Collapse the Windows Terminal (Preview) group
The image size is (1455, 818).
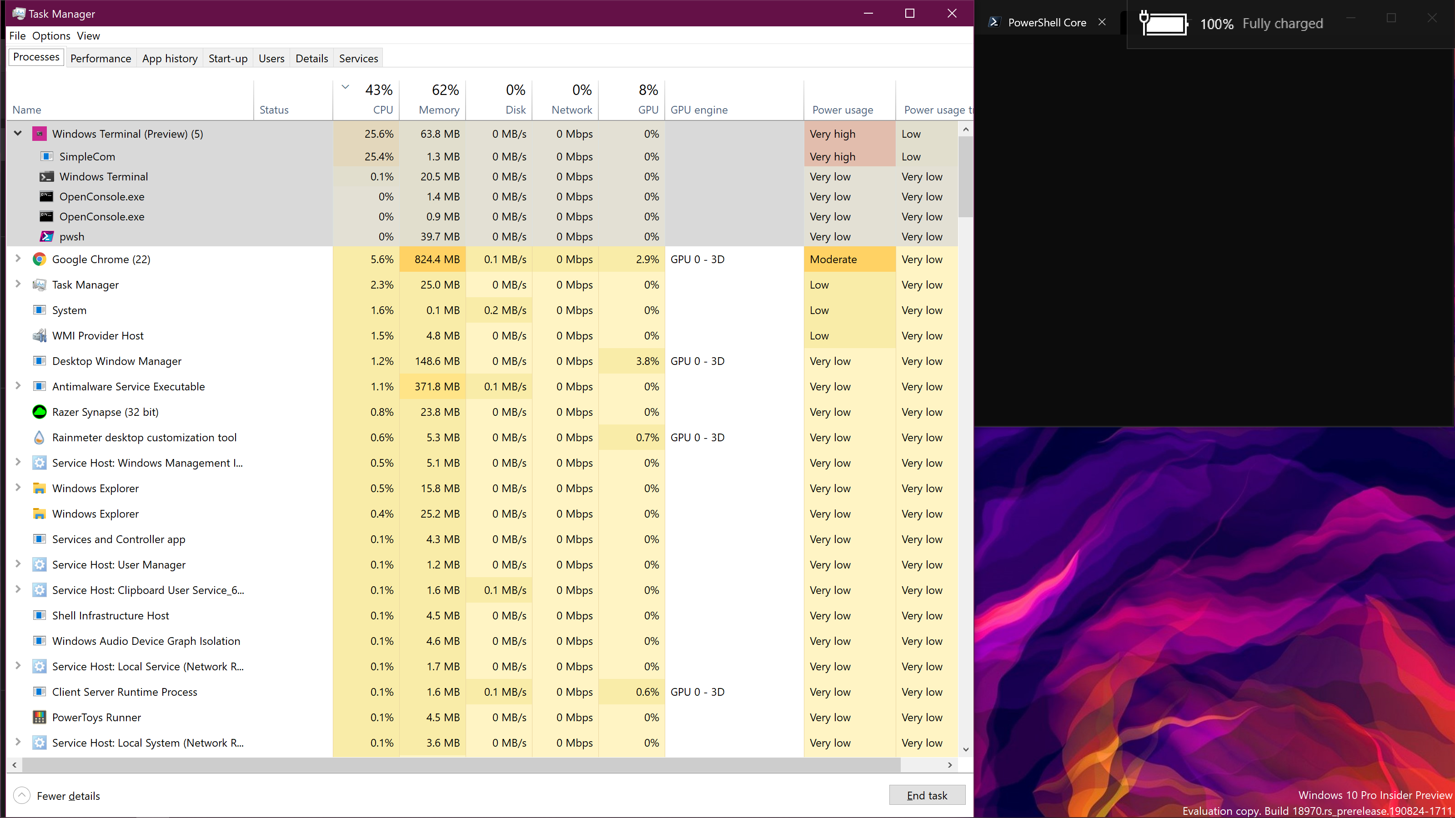(18, 134)
